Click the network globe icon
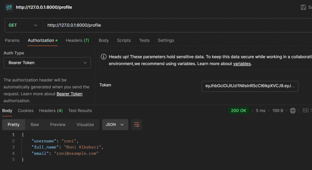 (x=293, y=111)
